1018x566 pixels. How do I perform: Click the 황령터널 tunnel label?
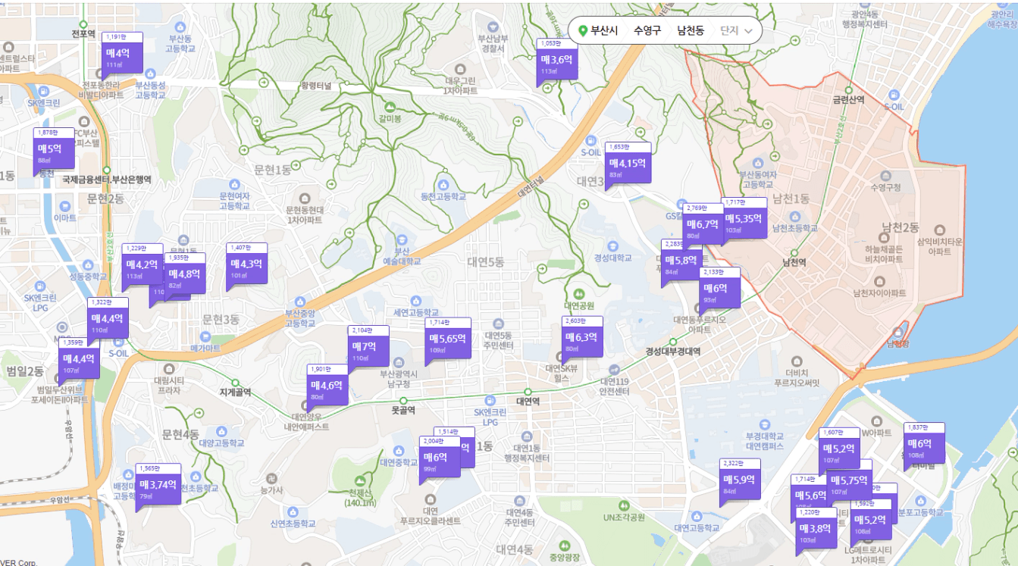pyautogui.click(x=316, y=86)
